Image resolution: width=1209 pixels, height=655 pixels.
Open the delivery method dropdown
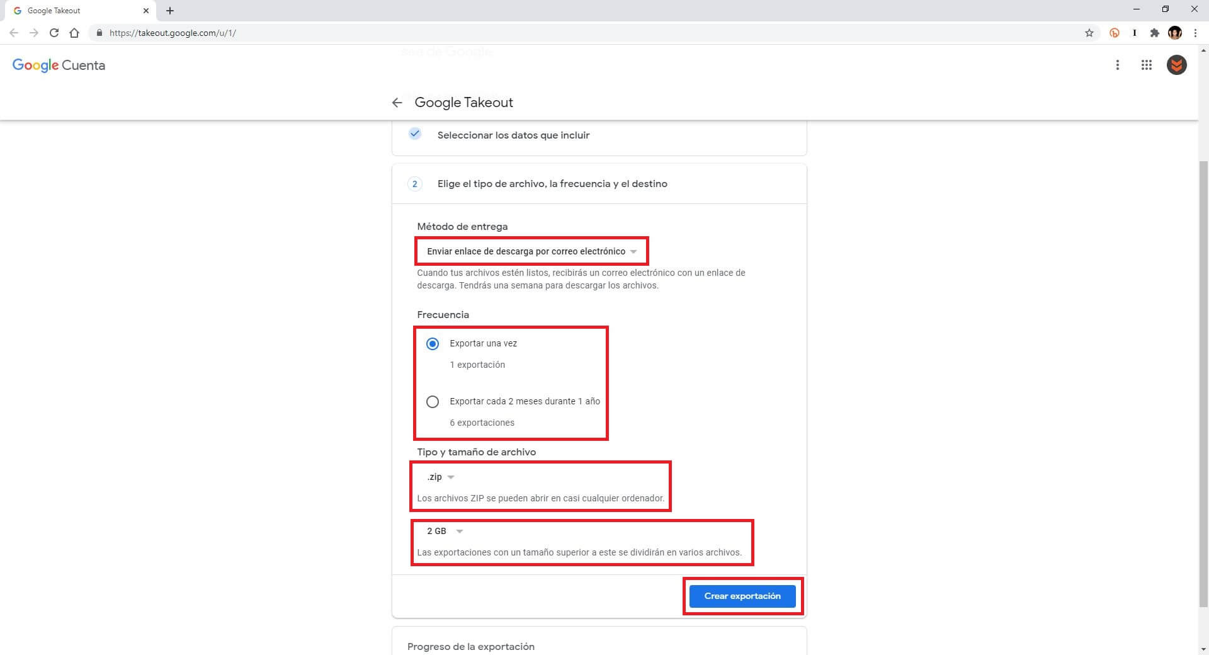tap(531, 251)
